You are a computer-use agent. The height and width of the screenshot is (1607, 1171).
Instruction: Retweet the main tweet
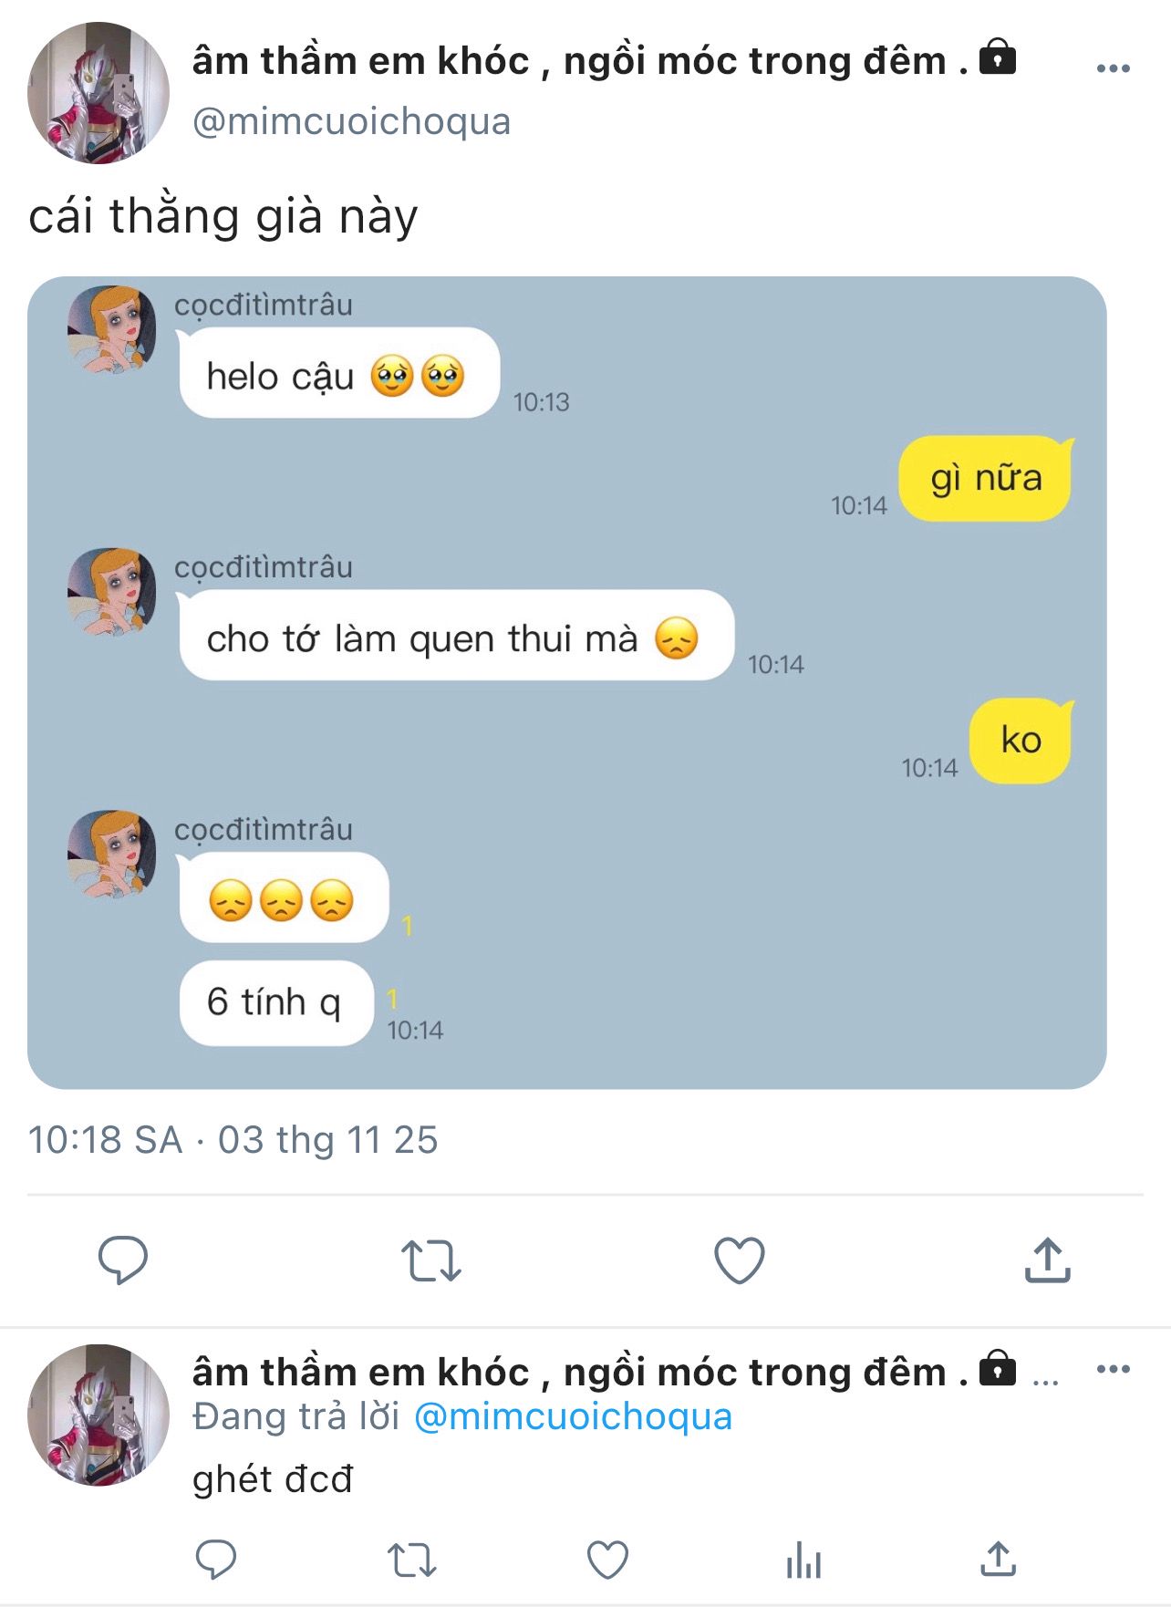pyautogui.click(x=431, y=1260)
